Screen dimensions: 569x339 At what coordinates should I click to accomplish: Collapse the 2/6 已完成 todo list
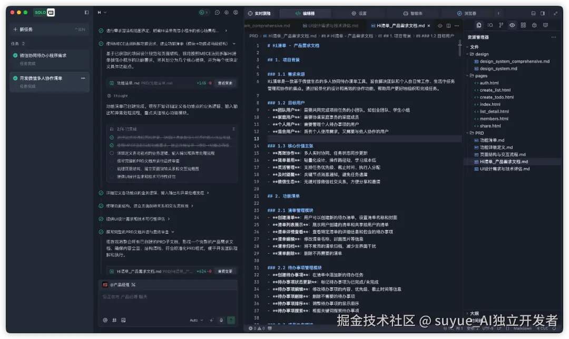click(x=233, y=129)
